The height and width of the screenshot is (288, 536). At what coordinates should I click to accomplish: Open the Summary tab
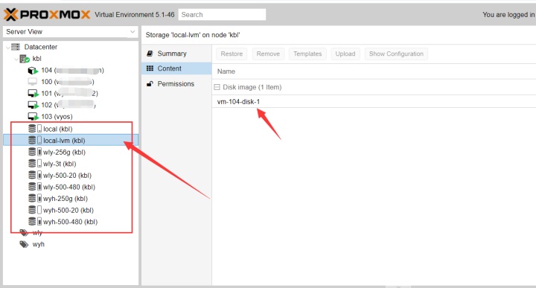point(176,54)
